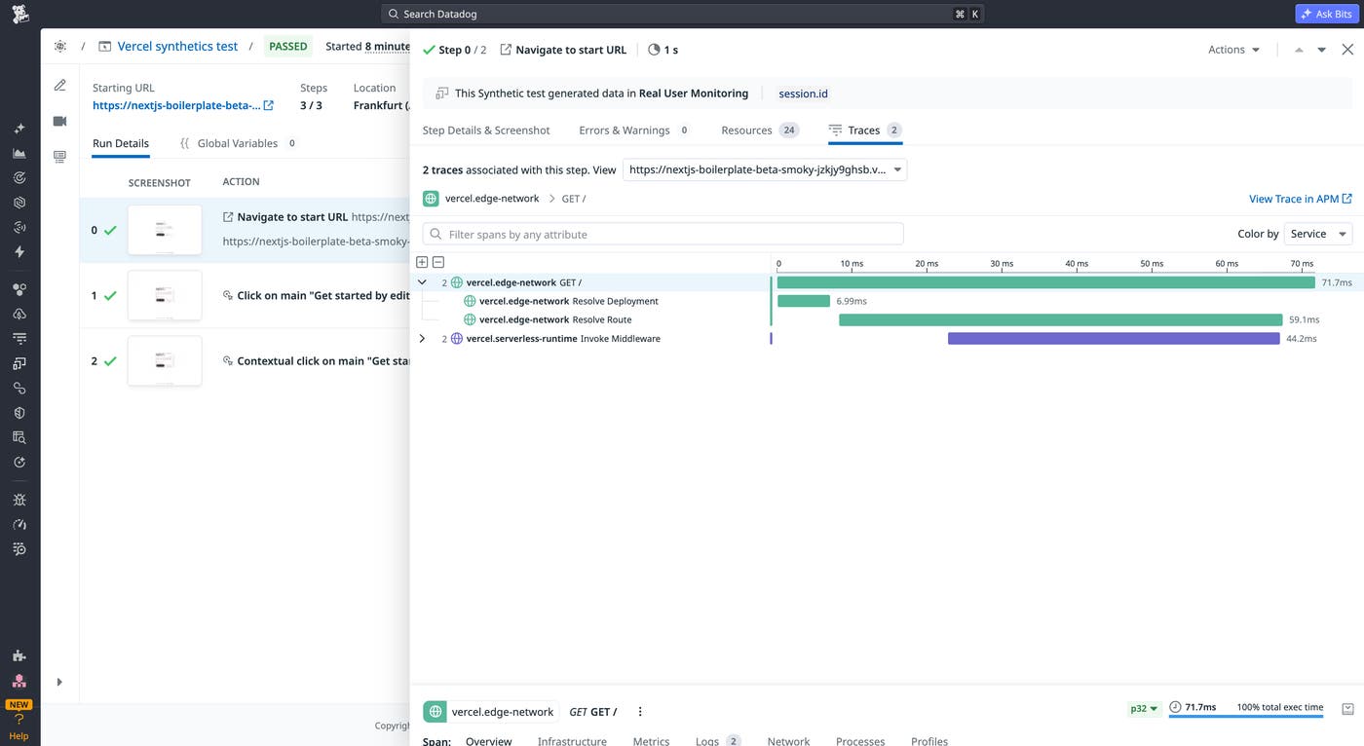Open the Datadog home logo

[x=19, y=14]
